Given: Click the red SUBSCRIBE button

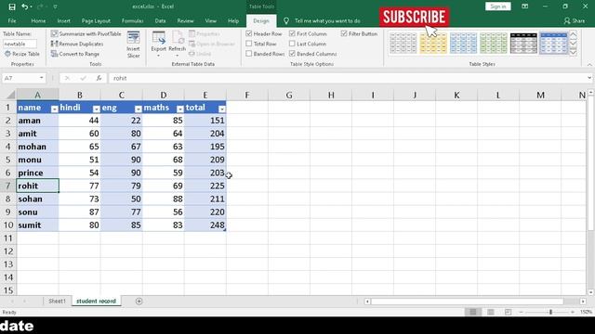Looking at the screenshot, I should [x=414, y=17].
